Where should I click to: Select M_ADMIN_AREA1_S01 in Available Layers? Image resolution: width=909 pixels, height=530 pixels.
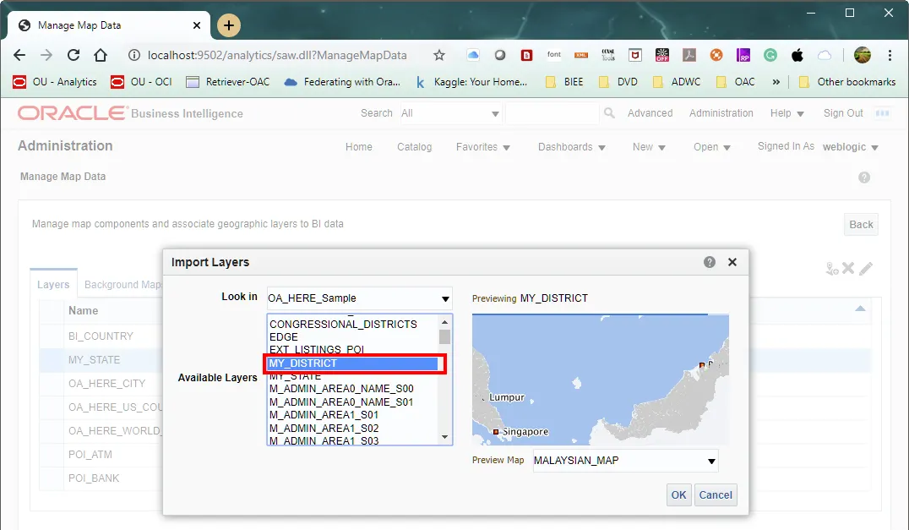pos(324,415)
